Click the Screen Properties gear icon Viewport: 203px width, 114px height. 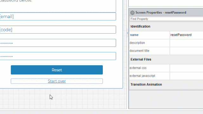tap(132, 13)
